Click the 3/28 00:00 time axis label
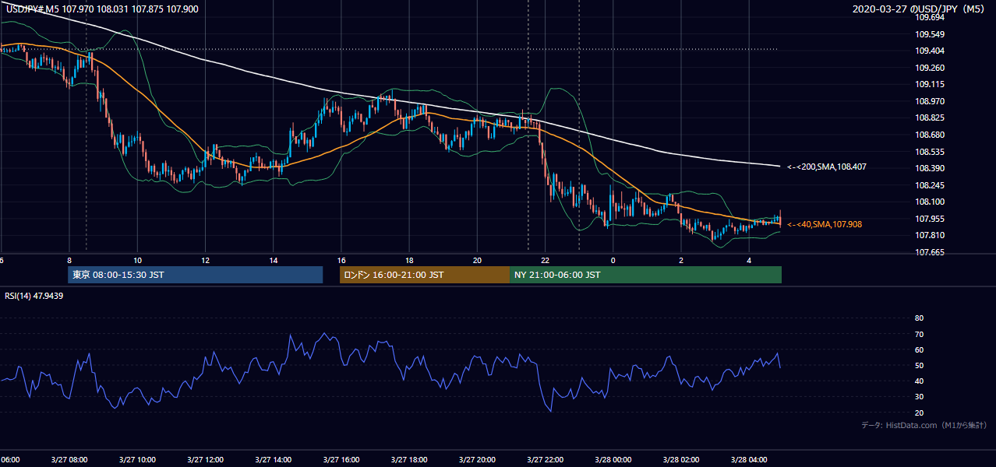Viewport: 996px width, 467px height. click(x=613, y=459)
